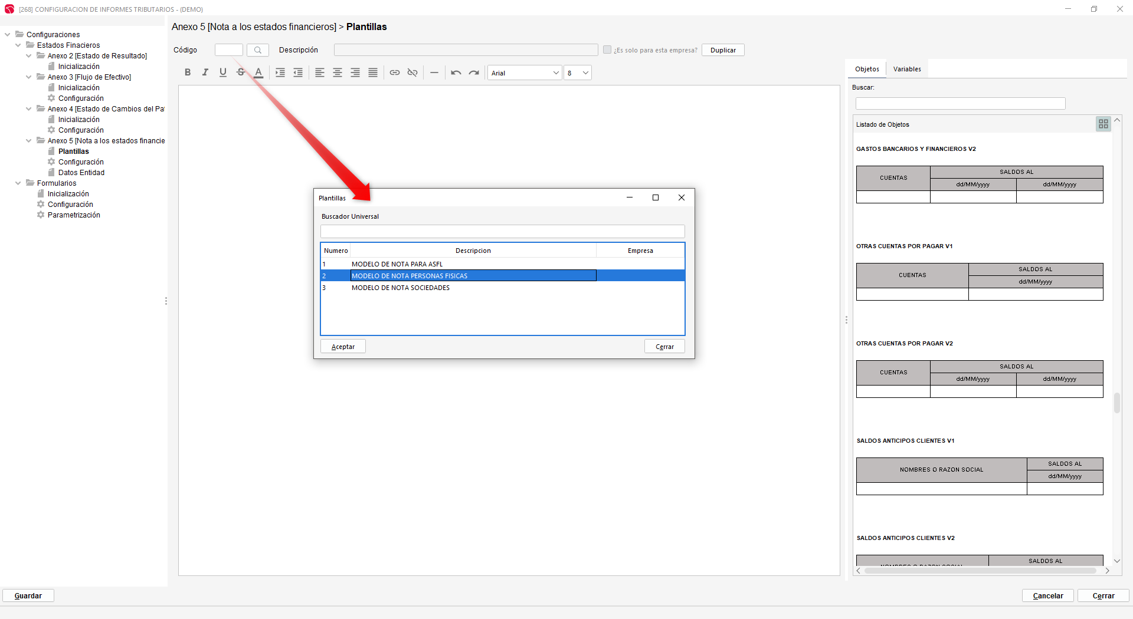This screenshot has height=619, width=1133.
Task: Open the Arial font dropdown
Action: point(524,73)
